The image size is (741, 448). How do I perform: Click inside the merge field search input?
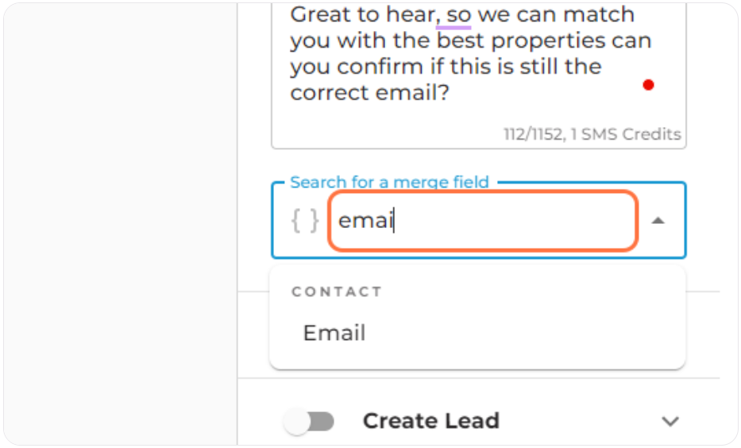click(483, 221)
